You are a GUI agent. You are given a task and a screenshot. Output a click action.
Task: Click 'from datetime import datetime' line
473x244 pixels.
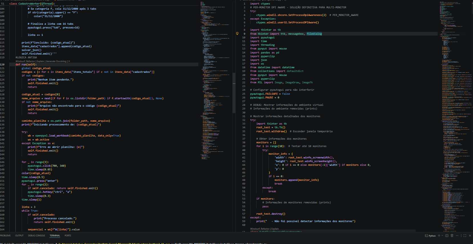[x=272, y=67]
